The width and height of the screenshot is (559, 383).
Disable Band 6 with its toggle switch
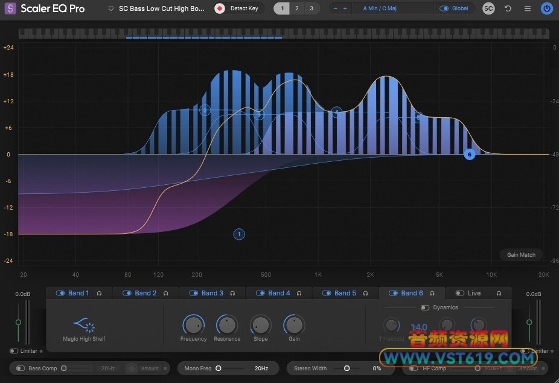coord(393,293)
